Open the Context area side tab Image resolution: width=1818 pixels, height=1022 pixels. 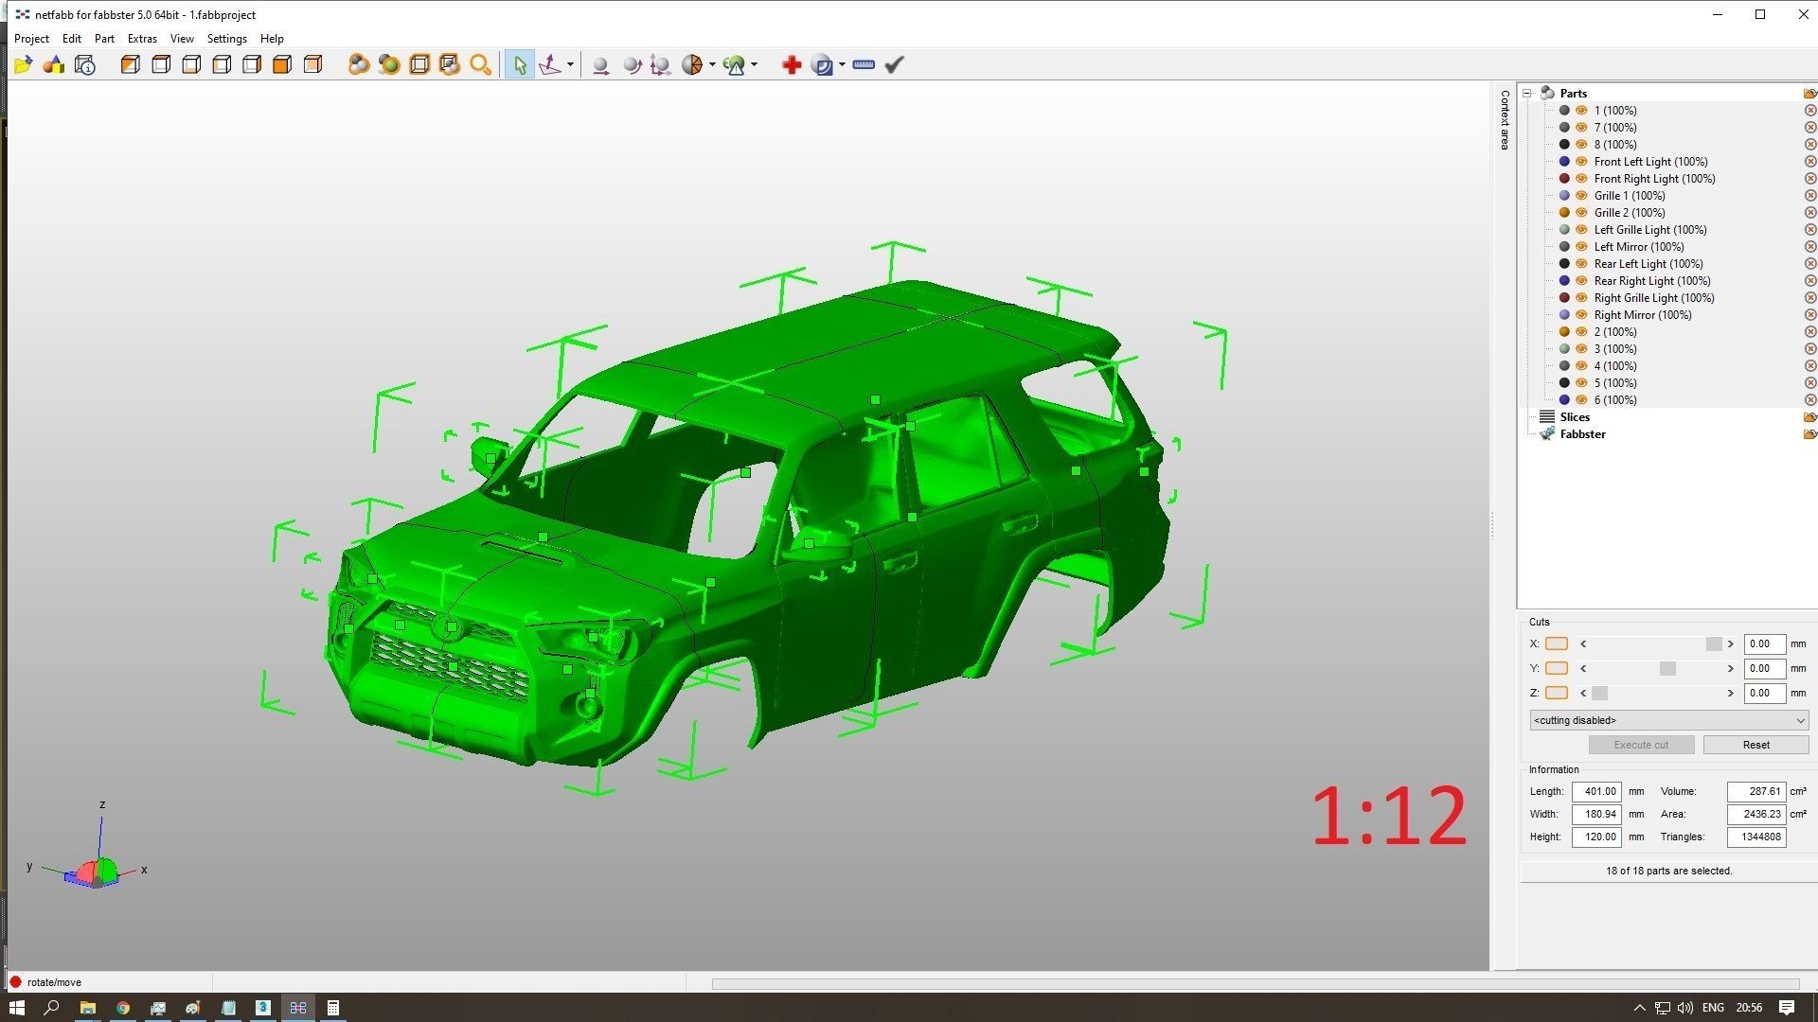click(1504, 120)
